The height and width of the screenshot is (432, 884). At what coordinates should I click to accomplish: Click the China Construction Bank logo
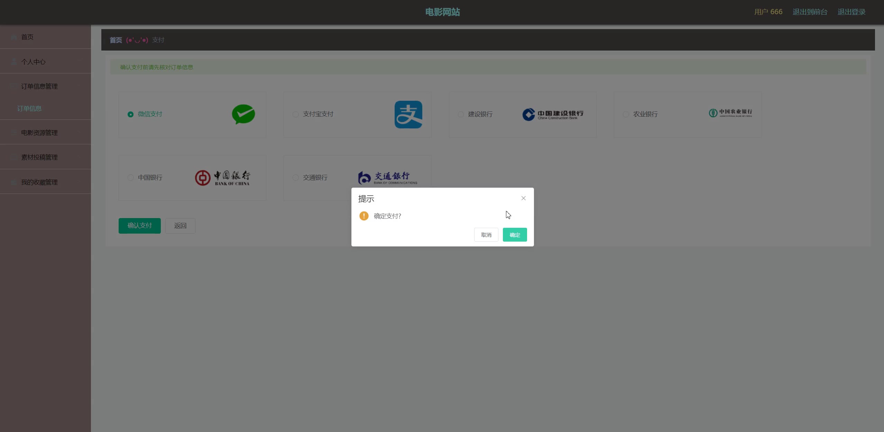[553, 115]
